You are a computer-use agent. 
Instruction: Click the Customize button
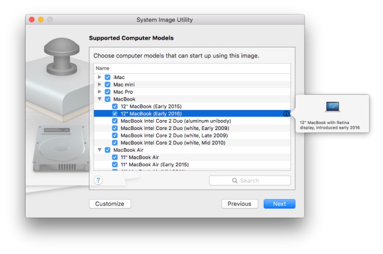(110, 204)
